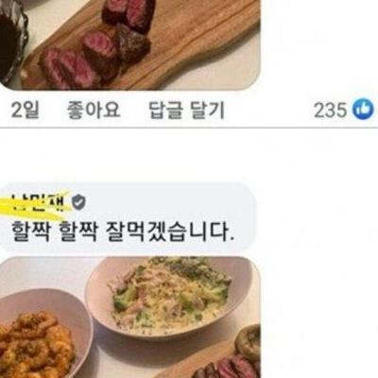Open the 235 reactions count
The image size is (378, 378).
(x=330, y=111)
